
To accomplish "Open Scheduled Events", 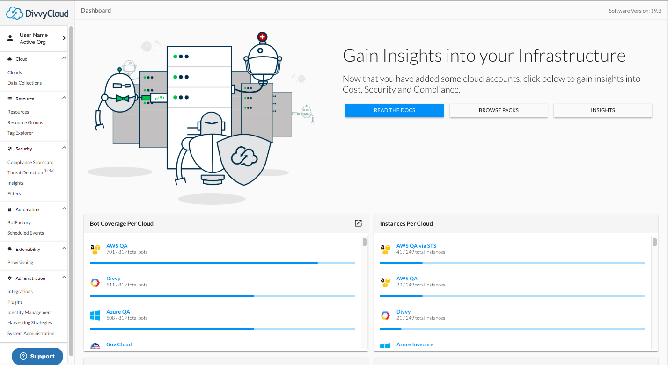I will (26, 233).
